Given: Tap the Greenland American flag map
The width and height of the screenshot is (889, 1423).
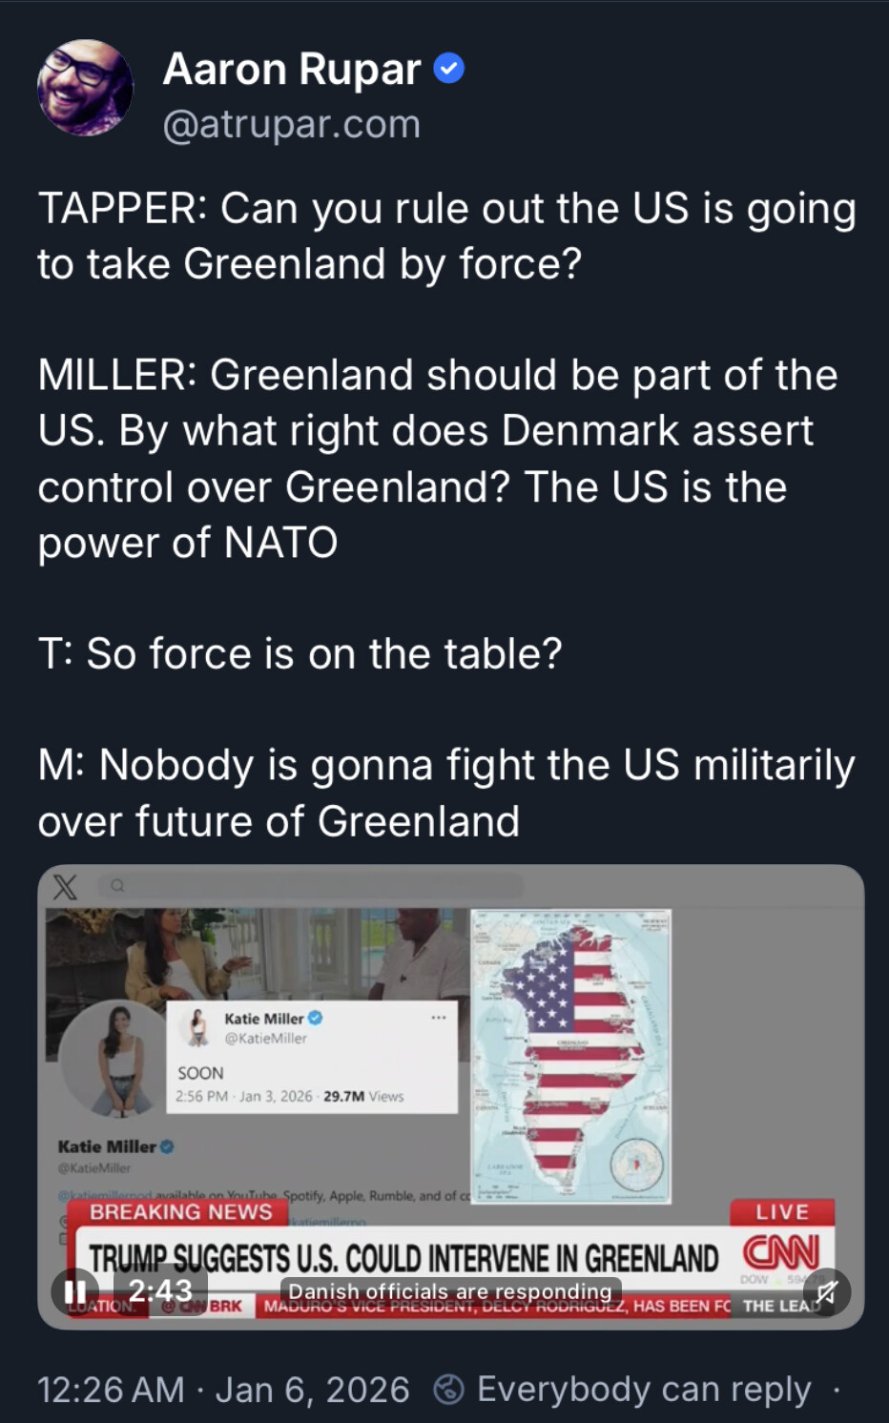Looking at the screenshot, I should tap(571, 1055).
